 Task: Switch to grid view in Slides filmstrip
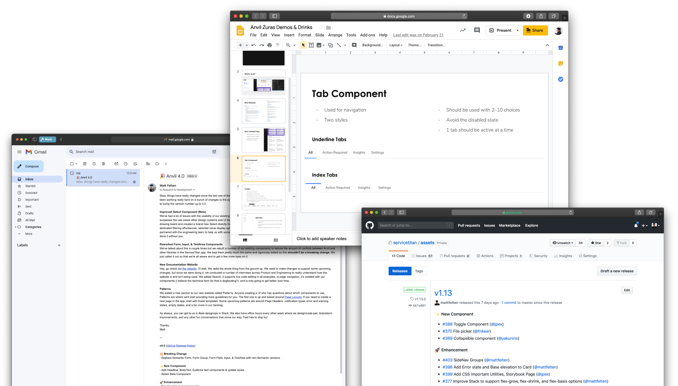tap(275, 240)
